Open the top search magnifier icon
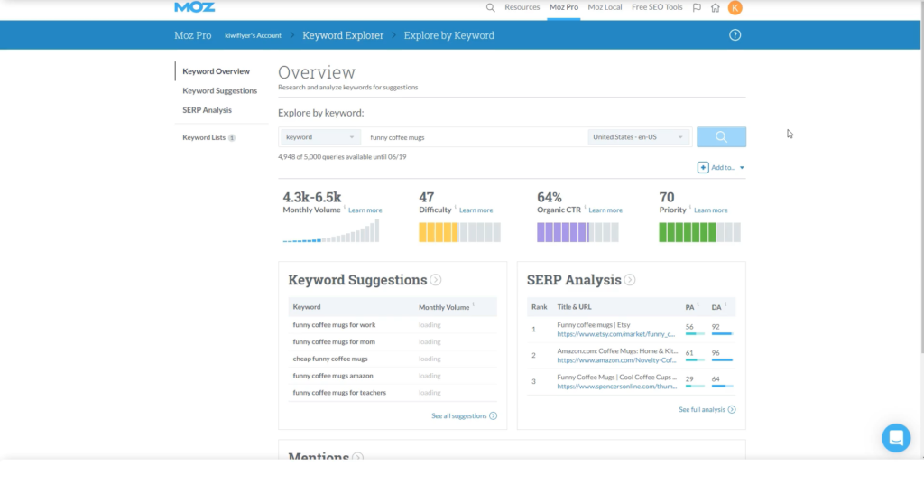 pos(490,7)
